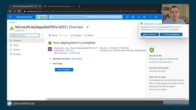Open the Directory and subscription filter icon
The height and width of the screenshot is (110, 196).
133,17
